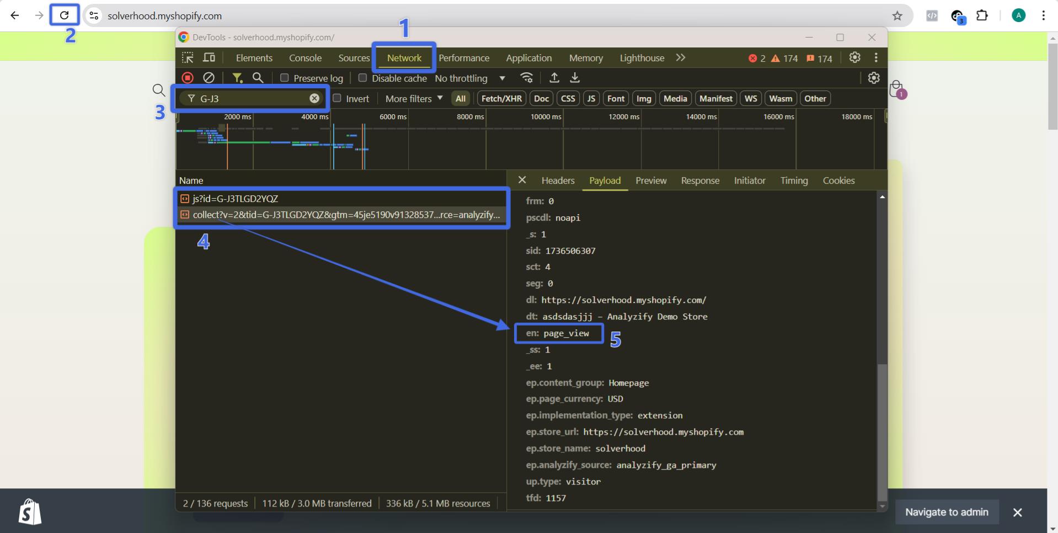1058x533 pixels.
Task: Enable the Preserve log checkbox
Action: pyautogui.click(x=284, y=78)
